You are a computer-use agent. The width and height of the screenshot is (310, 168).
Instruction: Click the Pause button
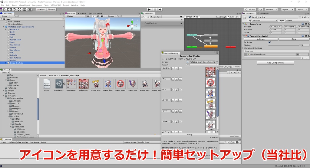coord(155,9)
